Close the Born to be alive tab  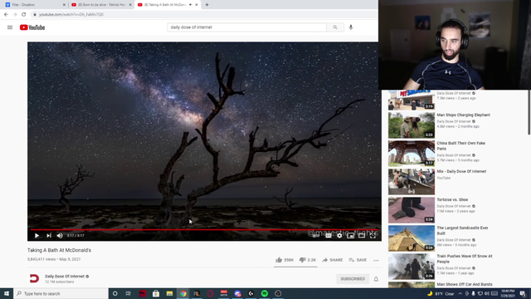(130, 5)
